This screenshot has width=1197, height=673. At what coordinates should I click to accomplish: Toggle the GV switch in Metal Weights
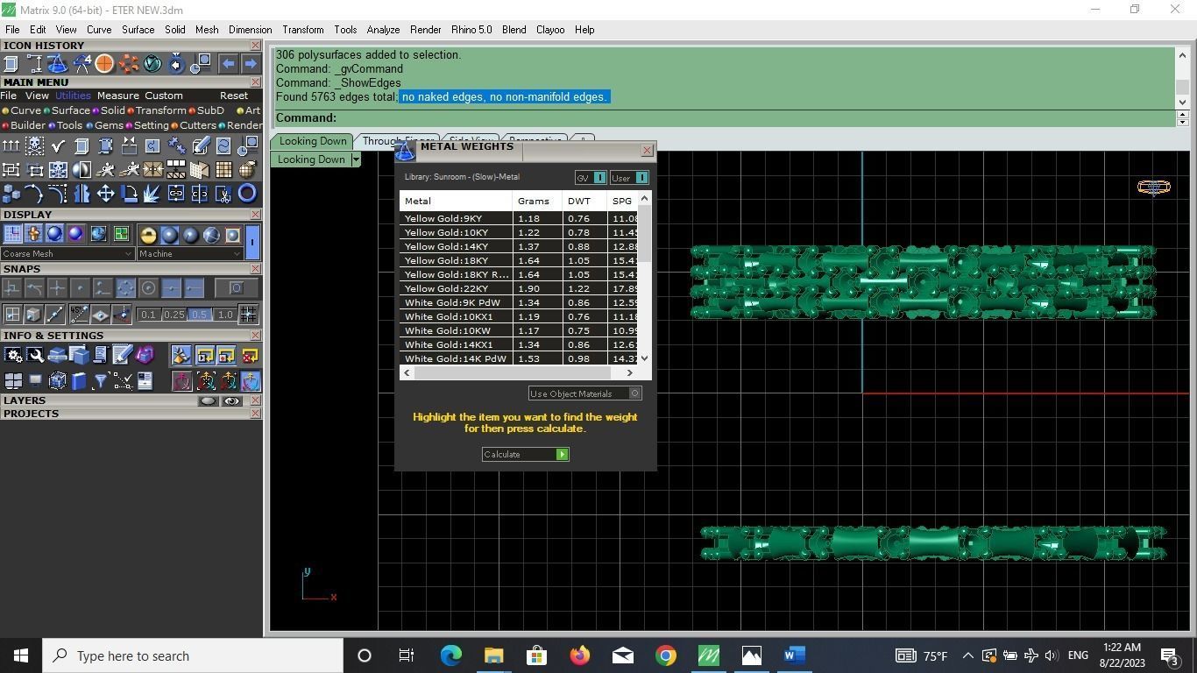[591, 178]
